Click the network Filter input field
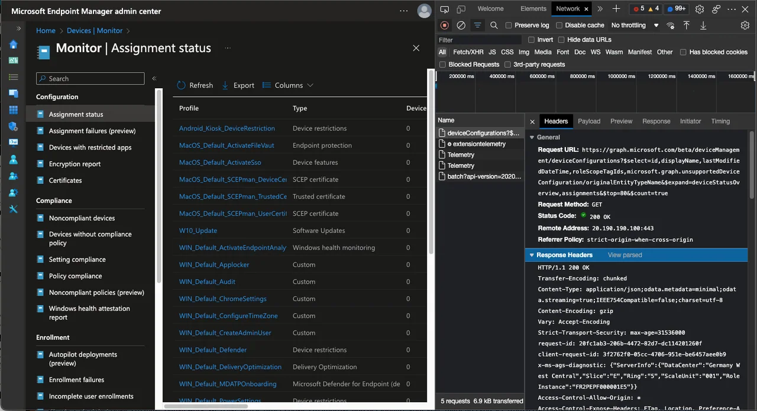 pyautogui.click(x=479, y=40)
